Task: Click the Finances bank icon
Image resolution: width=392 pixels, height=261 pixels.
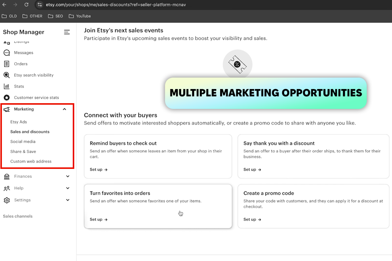Action: tap(7, 177)
